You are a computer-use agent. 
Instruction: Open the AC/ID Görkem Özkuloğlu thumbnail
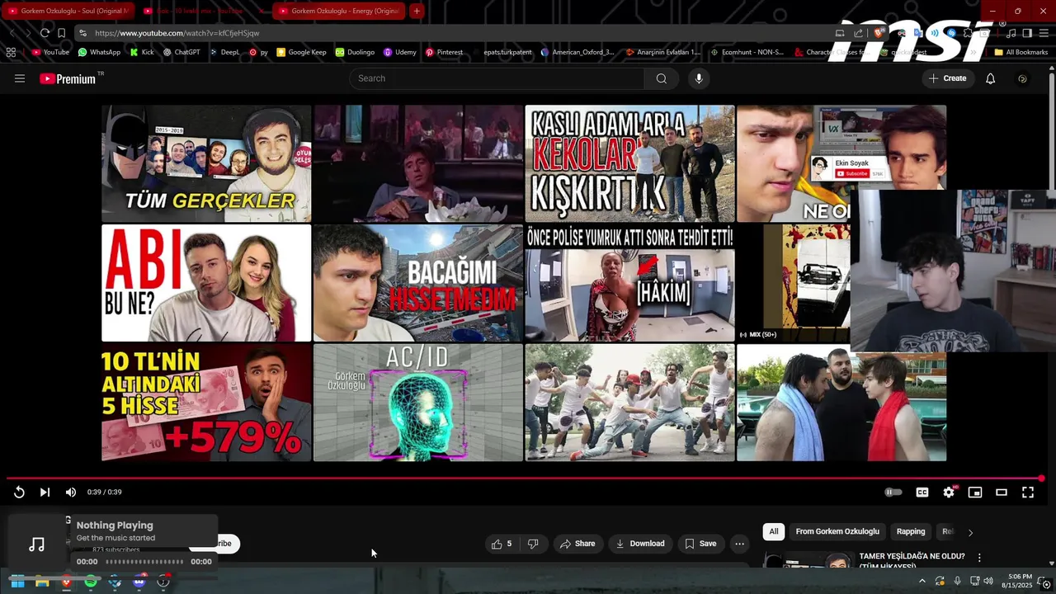(417, 403)
